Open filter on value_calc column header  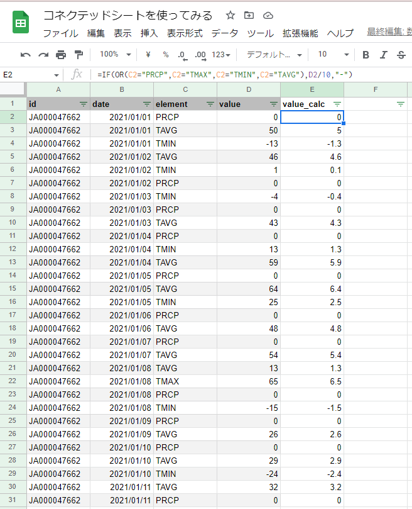point(337,104)
